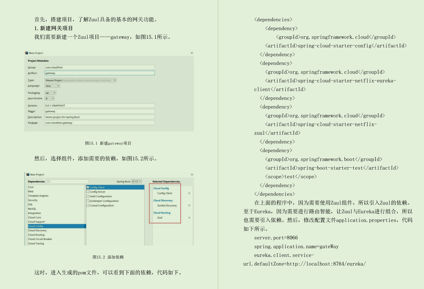Remove Eureka Discovery via its X icon
Viewport: 424px width, 289px height.
[189, 205]
